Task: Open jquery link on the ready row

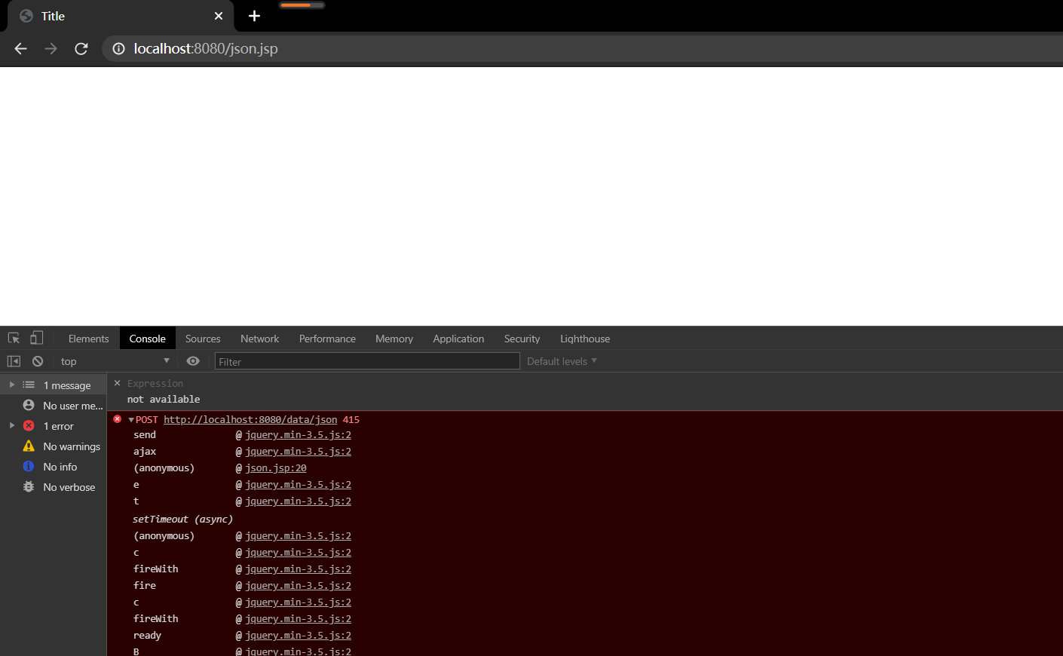Action: click(298, 636)
